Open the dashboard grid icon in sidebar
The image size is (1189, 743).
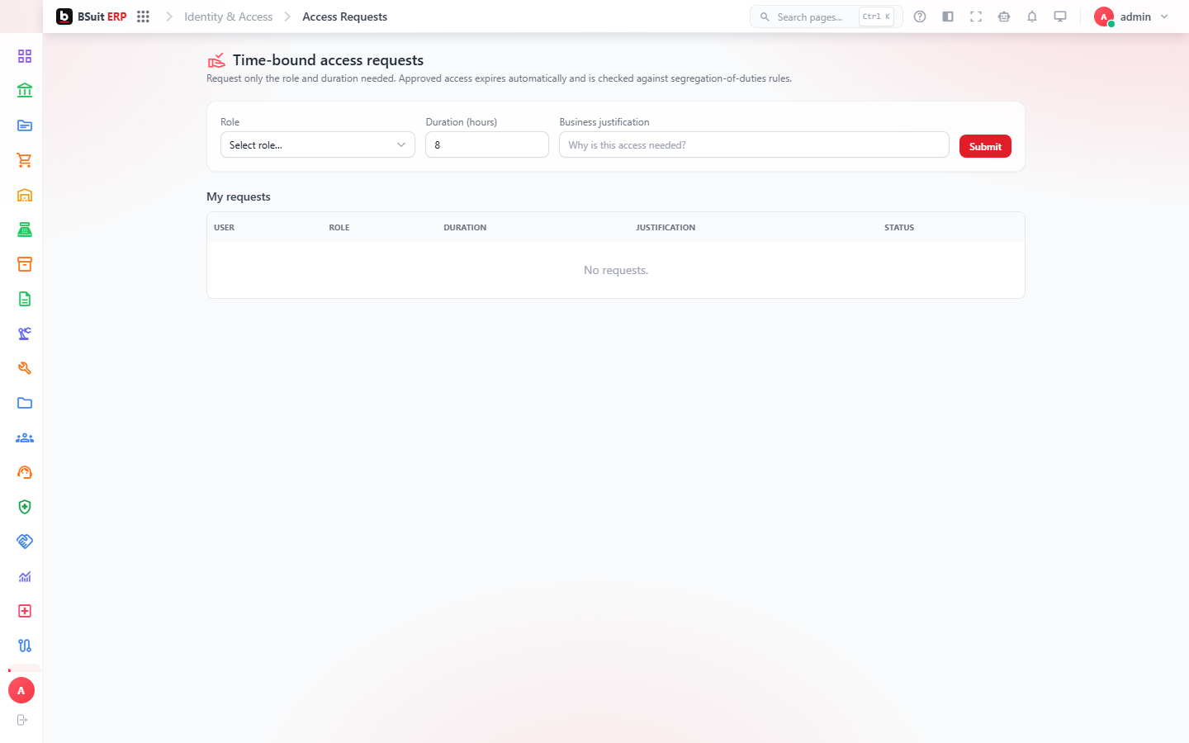coord(25,56)
